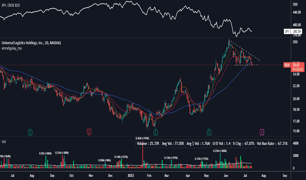Click the emrahgulay_ma indicator label

pos(12,48)
